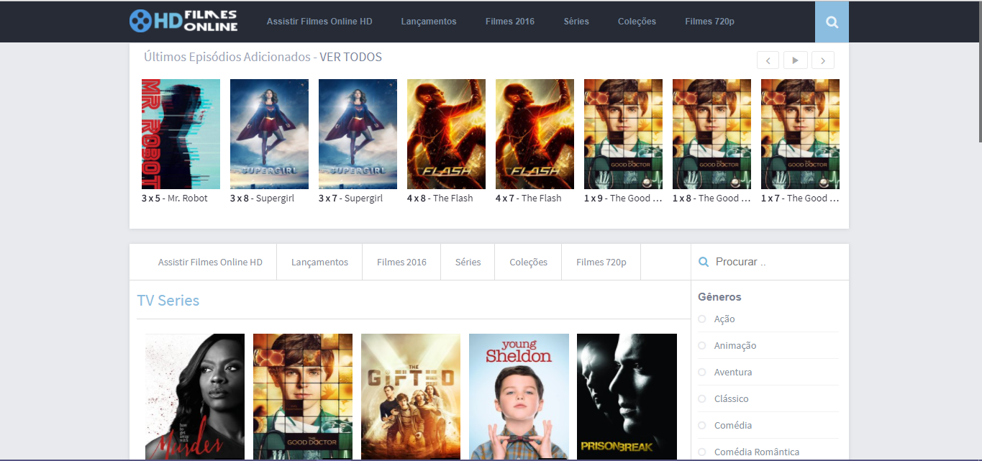Image resolution: width=982 pixels, height=461 pixels.
Task: Choose the Aventura genre filter
Action: point(733,372)
